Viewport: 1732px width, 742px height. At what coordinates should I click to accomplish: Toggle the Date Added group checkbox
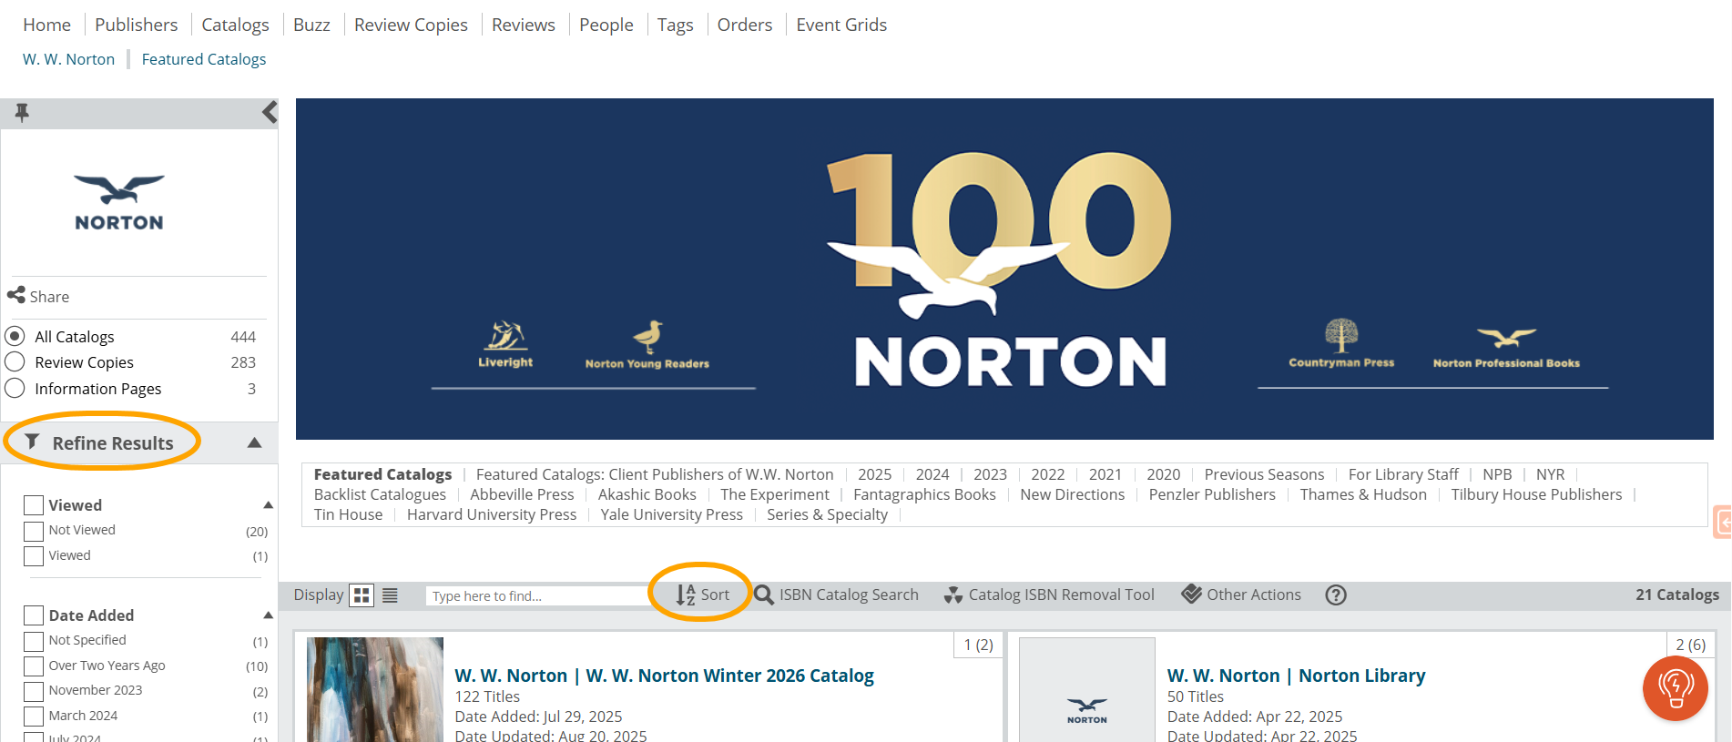[34, 615]
